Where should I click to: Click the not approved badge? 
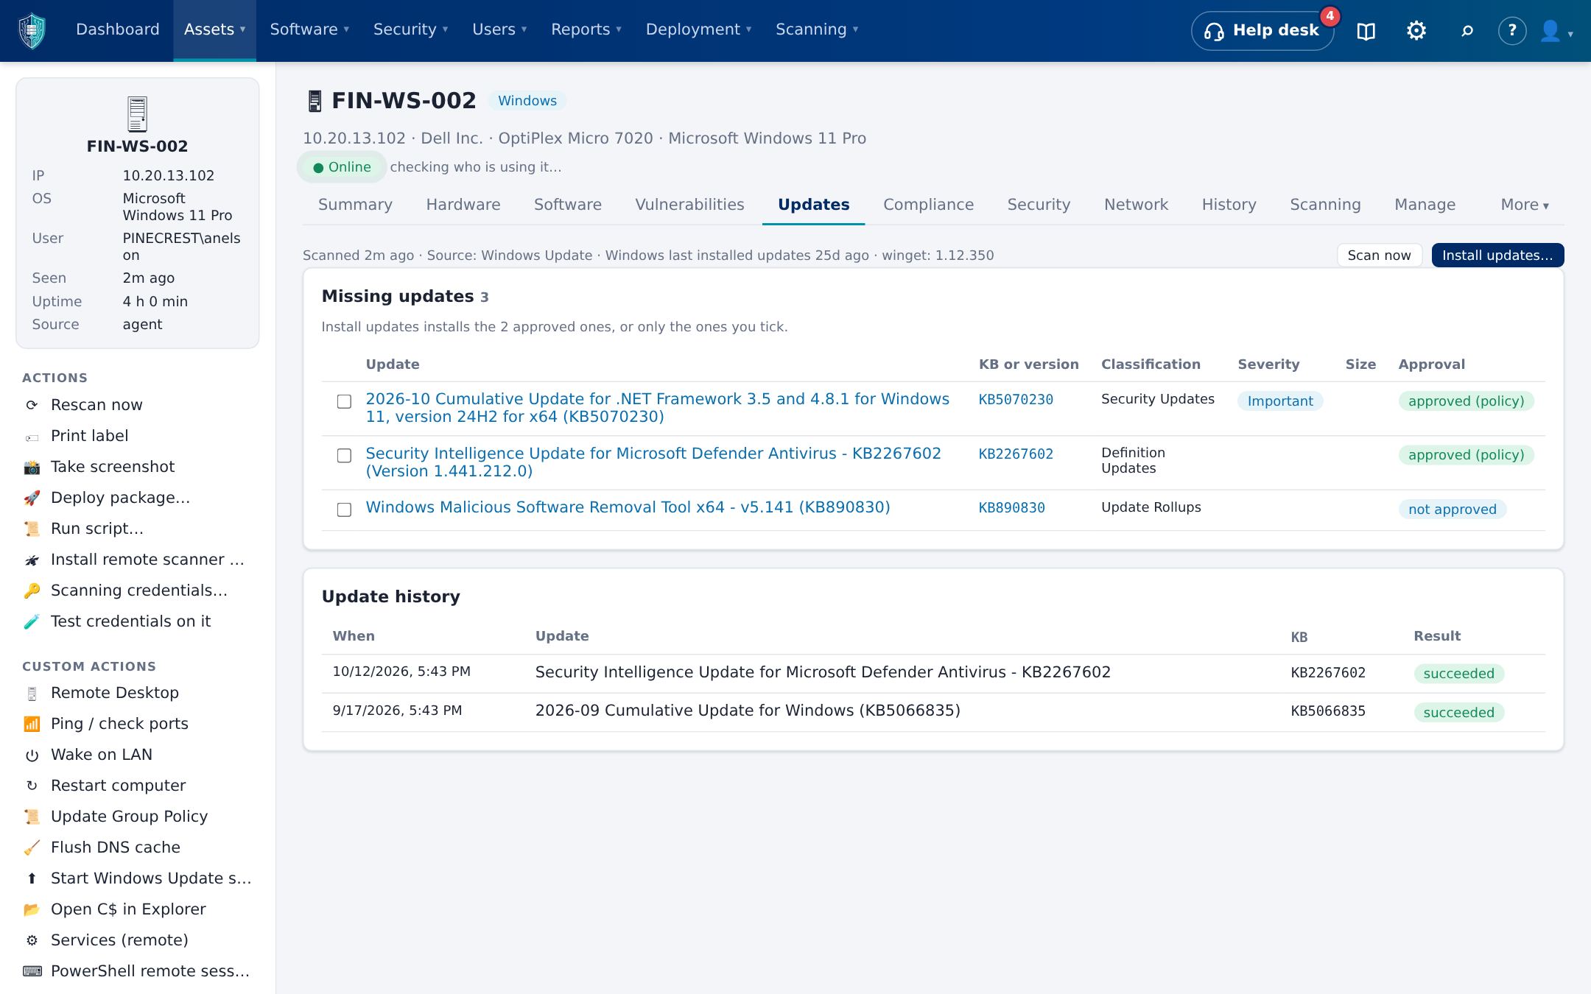(x=1452, y=510)
